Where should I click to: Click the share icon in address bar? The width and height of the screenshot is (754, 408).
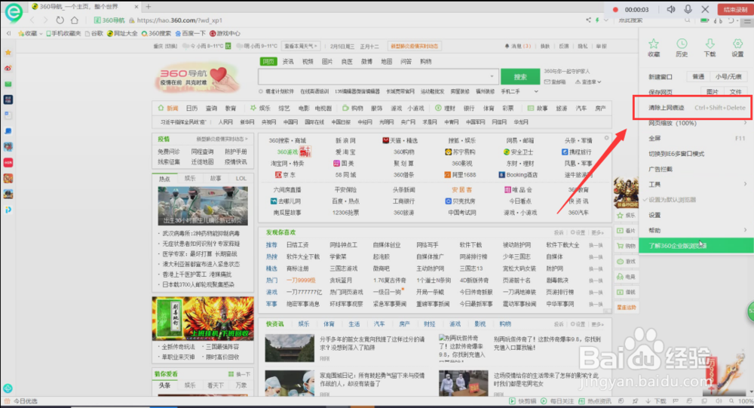pyautogui.click(x=588, y=20)
